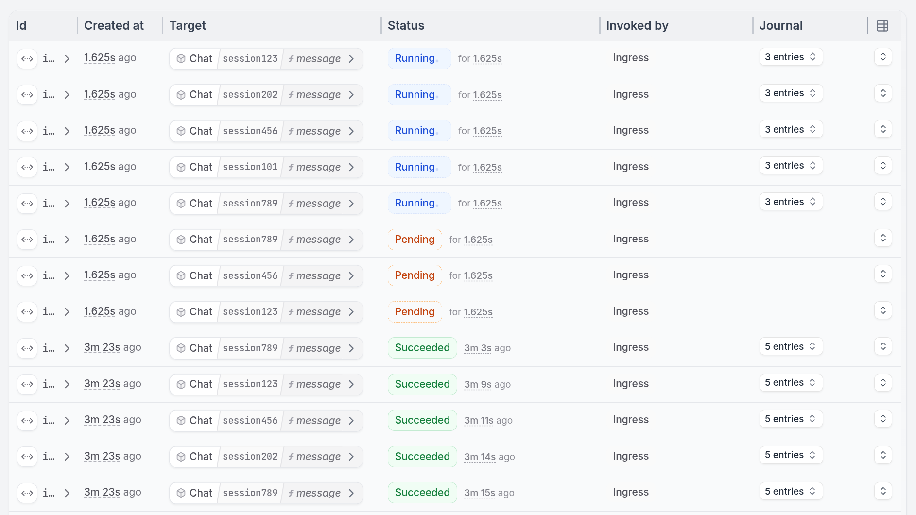
Task: Click the Running status badge in the first row
Action: [419, 58]
